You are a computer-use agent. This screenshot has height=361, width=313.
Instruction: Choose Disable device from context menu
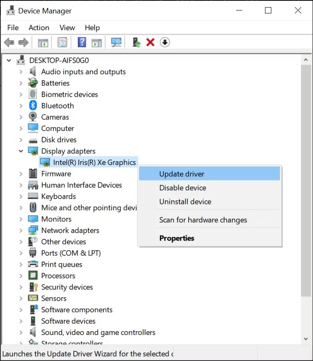point(210,188)
